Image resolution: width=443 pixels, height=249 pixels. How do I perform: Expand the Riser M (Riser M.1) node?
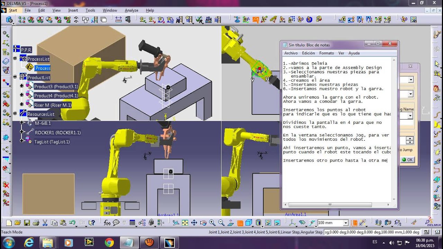coord(22,104)
